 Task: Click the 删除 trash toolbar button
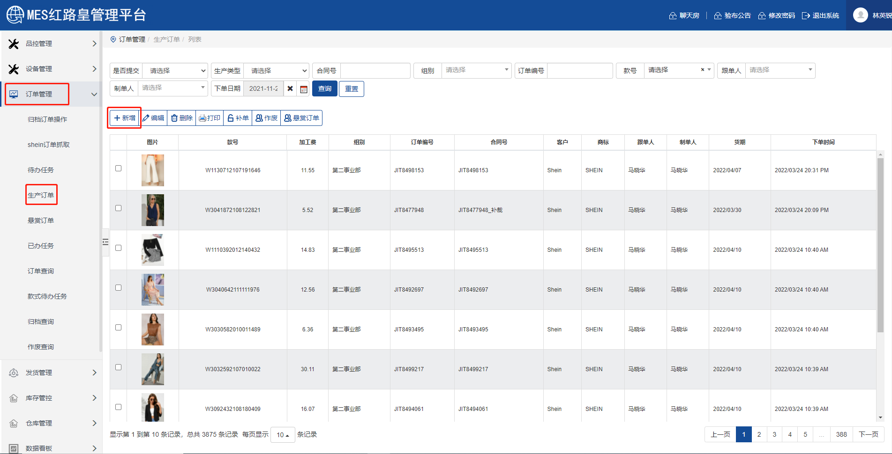click(x=182, y=118)
